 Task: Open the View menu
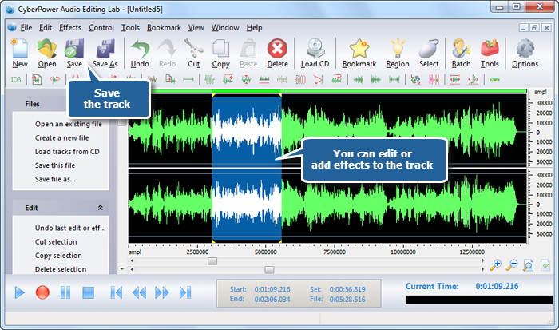[196, 27]
